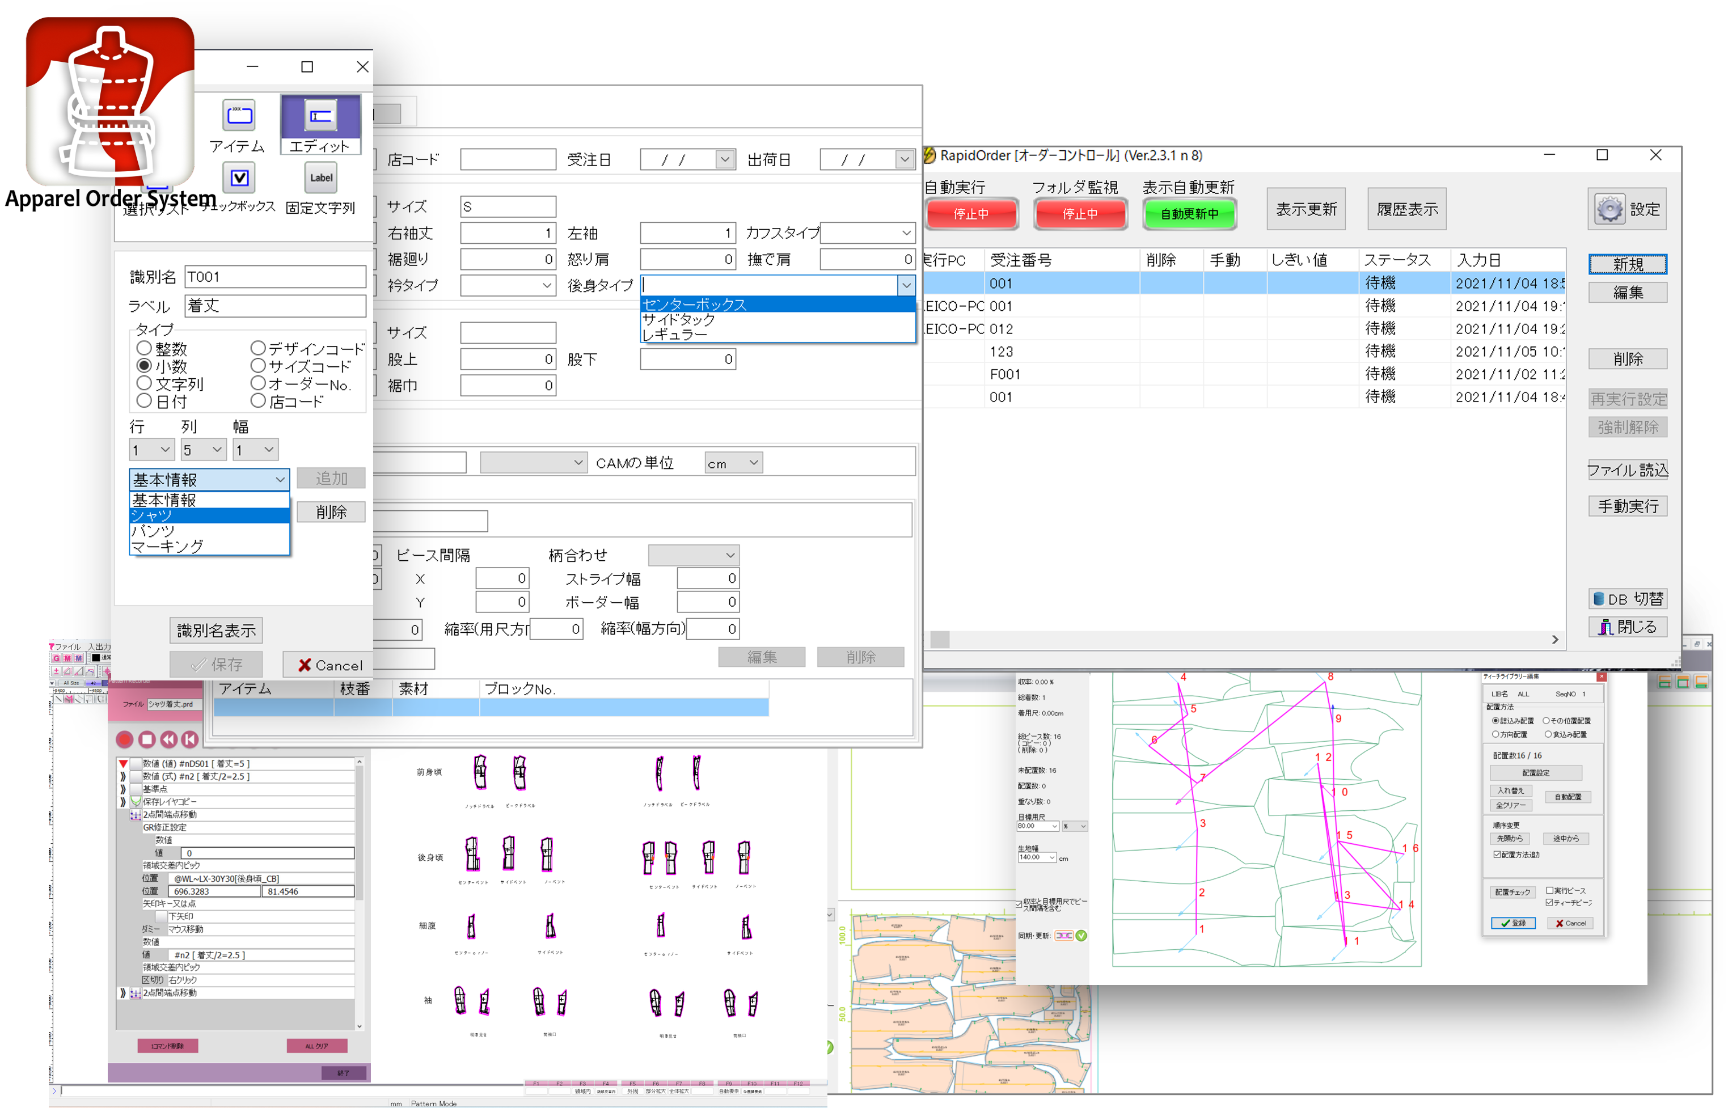Viewport: 1728px width, 1108px height.
Task: Select the エディット tool icon
Action: tap(320, 116)
